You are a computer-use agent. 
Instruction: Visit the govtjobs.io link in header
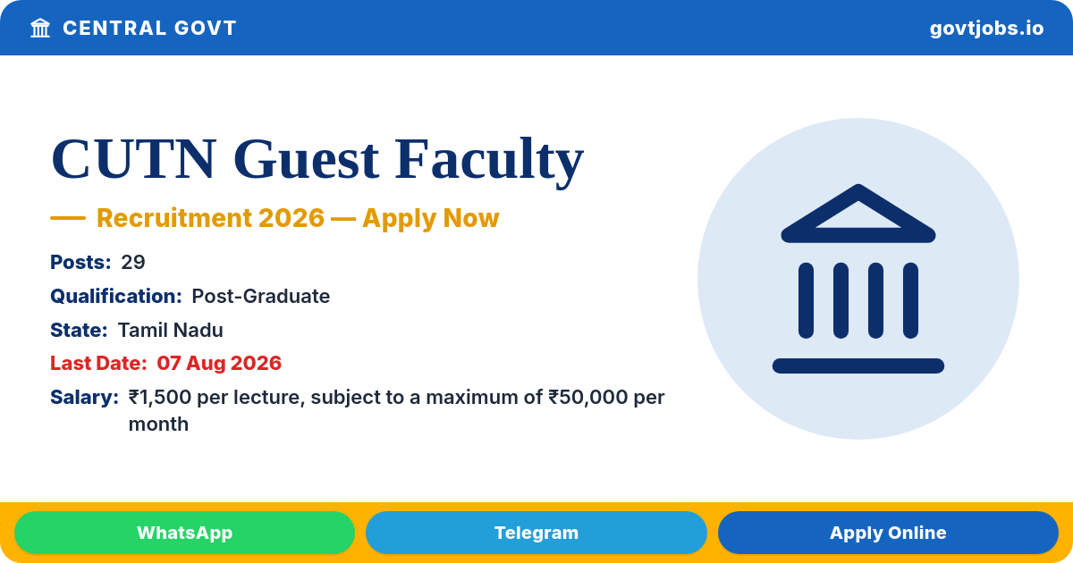pyautogui.click(x=986, y=28)
